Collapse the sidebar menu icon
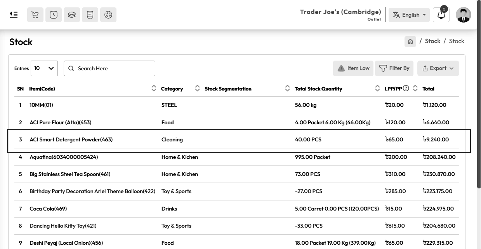The width and height of the screenshot is (481, 249). (x=14, y=15)
